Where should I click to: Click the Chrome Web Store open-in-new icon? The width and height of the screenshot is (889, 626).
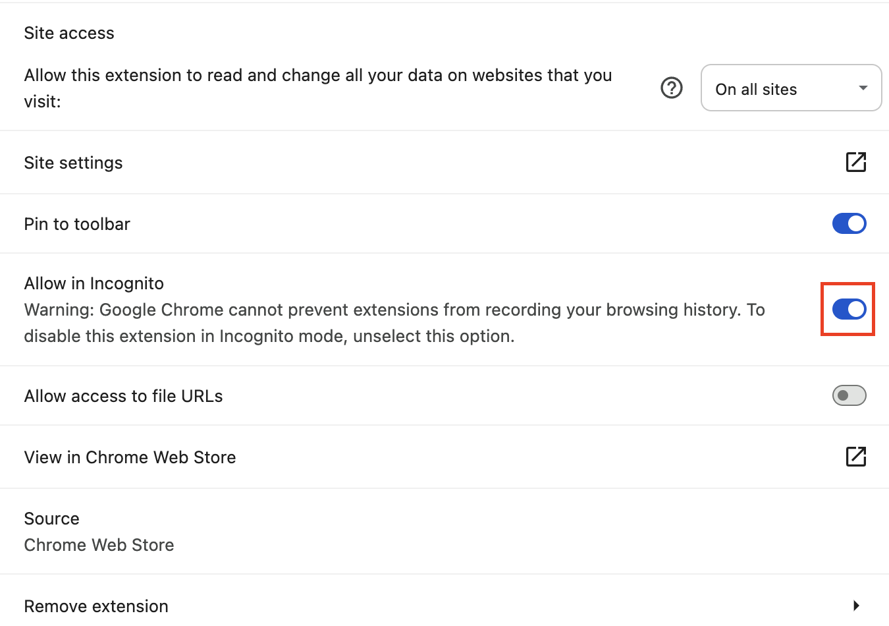[x=855, y=457]
